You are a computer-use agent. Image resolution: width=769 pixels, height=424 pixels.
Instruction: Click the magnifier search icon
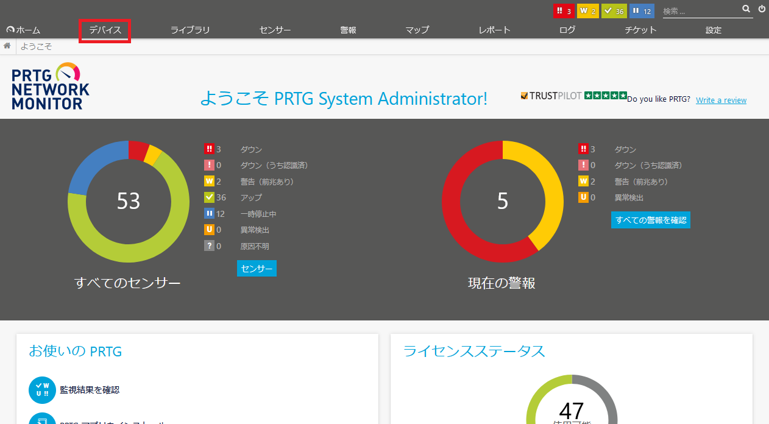746,9
